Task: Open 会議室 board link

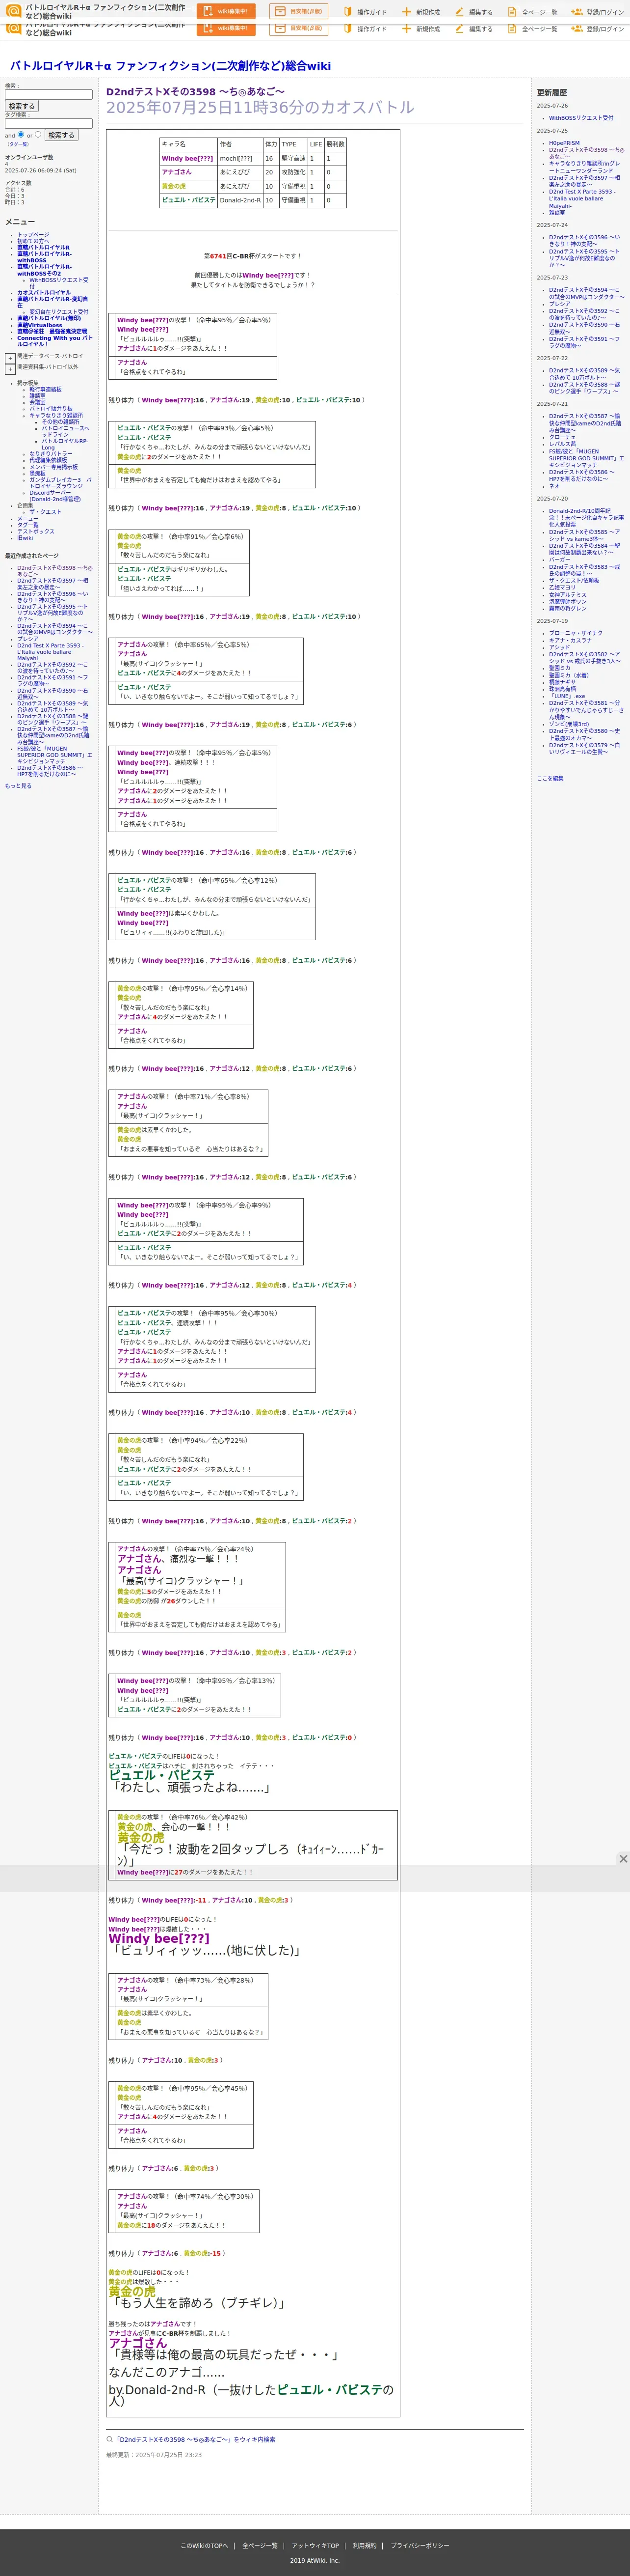Action: coord(37,402)
